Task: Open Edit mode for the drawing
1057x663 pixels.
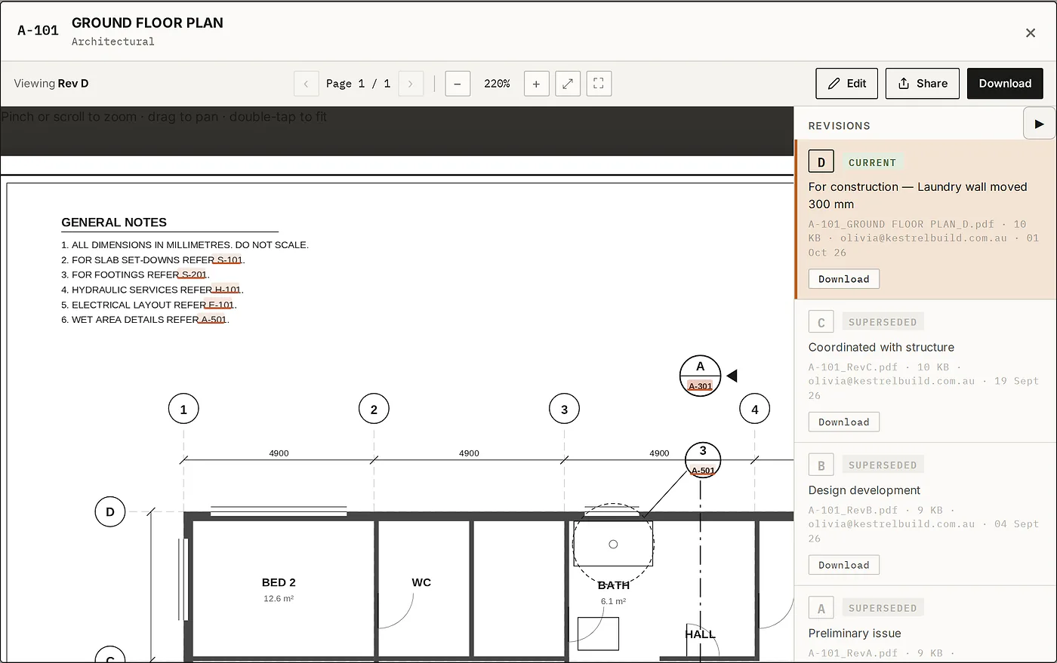Action: tap(846, 84)
